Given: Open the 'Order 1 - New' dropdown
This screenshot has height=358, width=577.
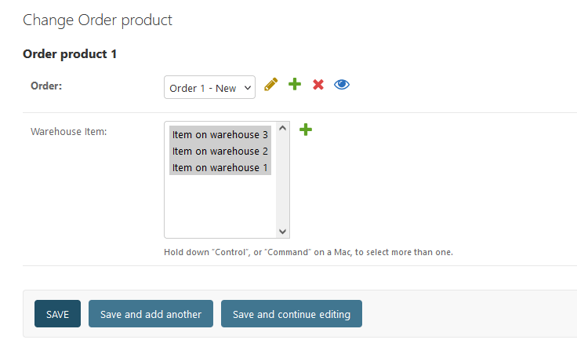Looking at the screenshot, I should click(209, 87).
